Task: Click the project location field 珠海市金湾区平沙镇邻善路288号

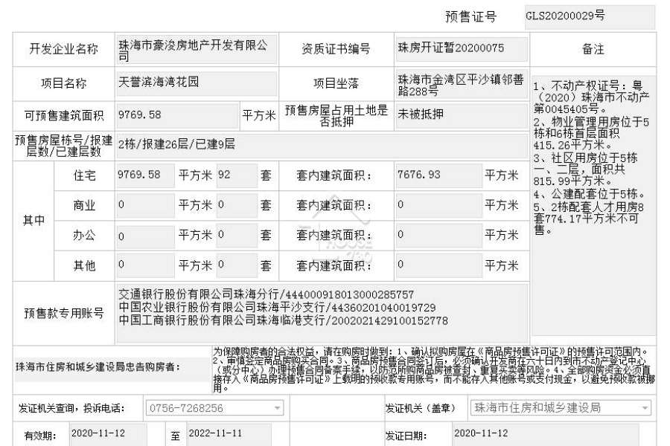Action: click(462, 85)
